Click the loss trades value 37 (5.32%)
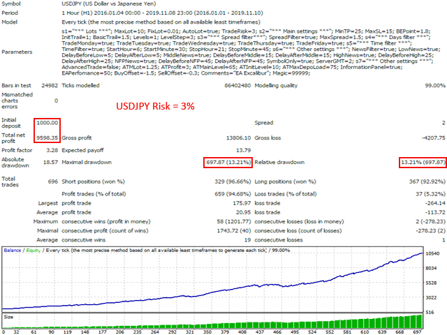447x335 pixels. point(430,194)
